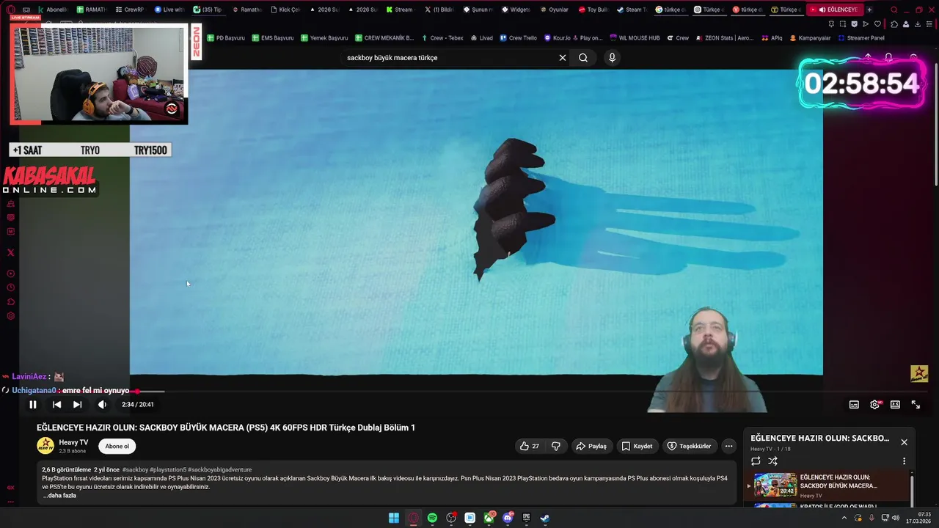Switch to the Kick Çek browser tab
The height and width of the screenshot is (528, 939).
285,10
